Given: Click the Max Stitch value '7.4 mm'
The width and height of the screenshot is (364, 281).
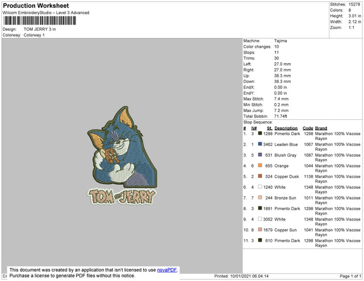Looking at the screenshot, I should coord(281,99).
